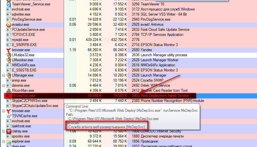Click the 9 372 K value of spoolsv.exe

click(96, 136)
